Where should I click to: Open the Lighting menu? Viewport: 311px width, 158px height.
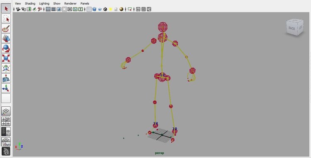pos(44,4)
